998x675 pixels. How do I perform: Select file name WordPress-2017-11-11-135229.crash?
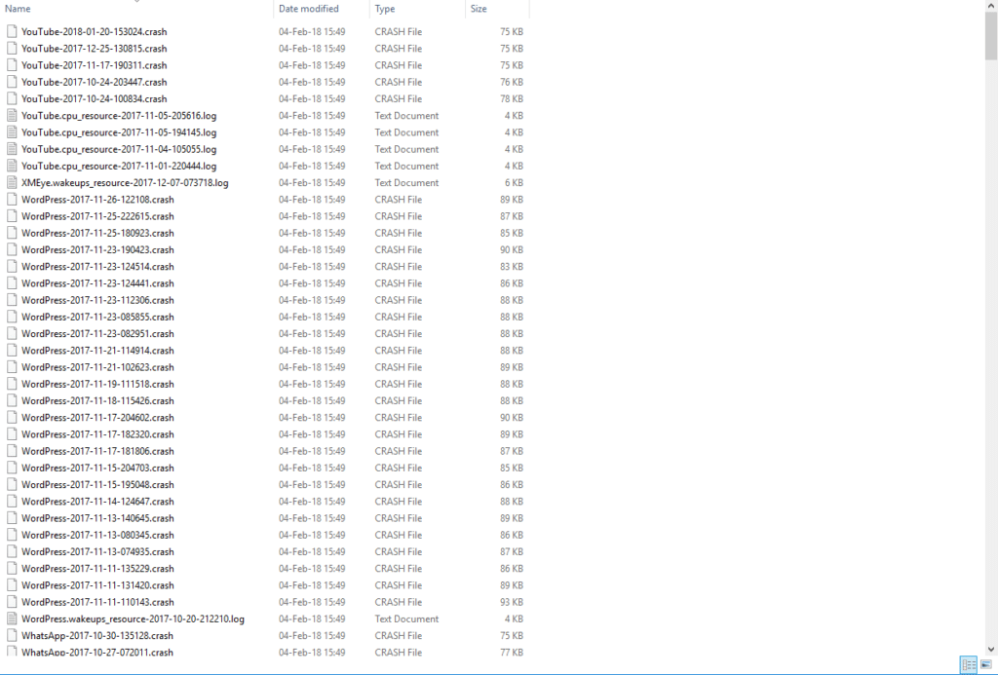click(x=97, y=568)
